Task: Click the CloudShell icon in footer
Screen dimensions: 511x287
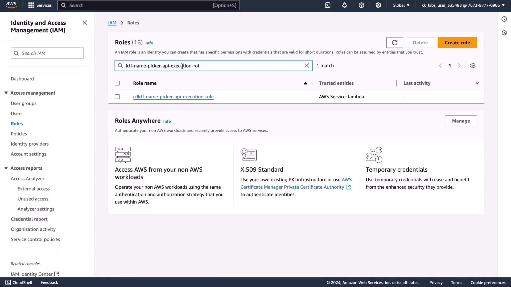Action: click(8, 282)
